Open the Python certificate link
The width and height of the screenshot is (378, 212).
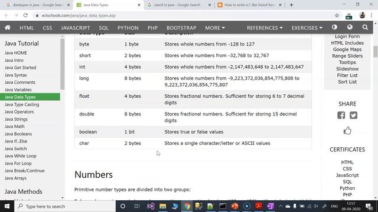[347, 188]
